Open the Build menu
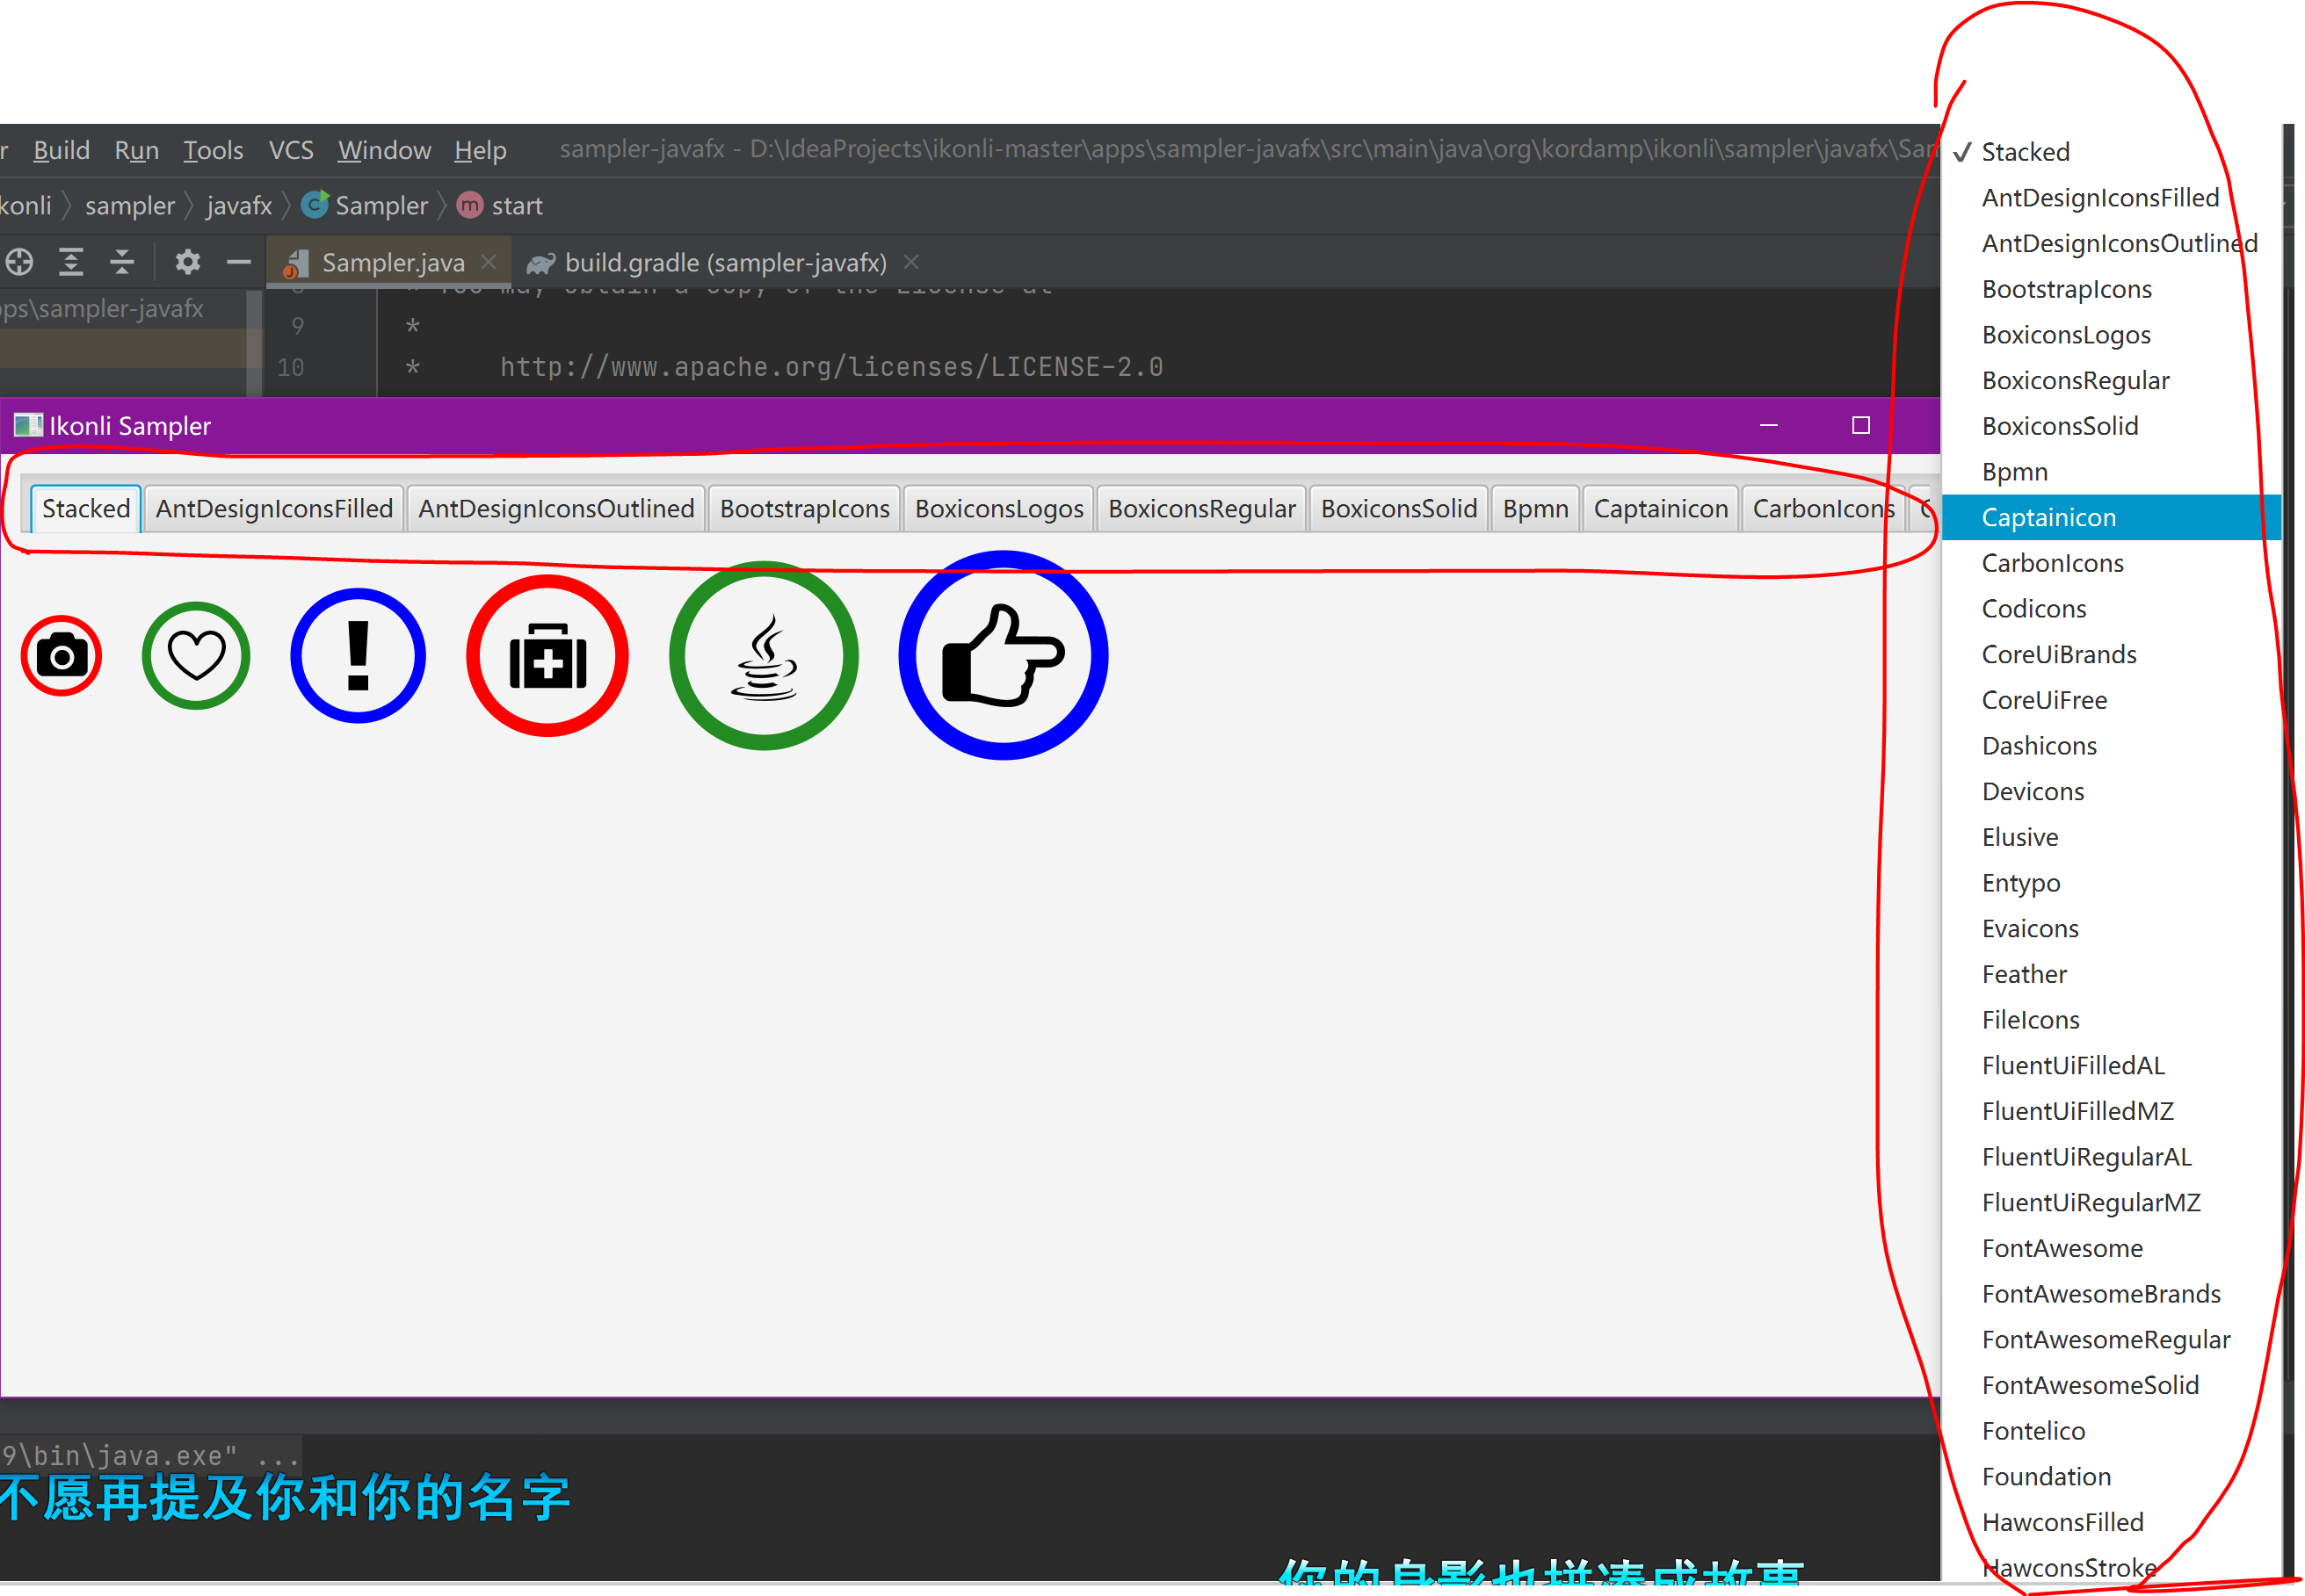2305x1596 pixels. click(x=61, y=150)
